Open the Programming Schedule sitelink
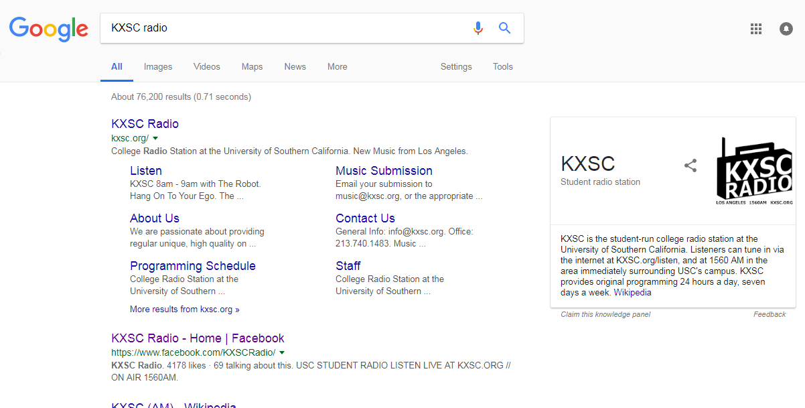805x408 pixels. tap(193, 266)
